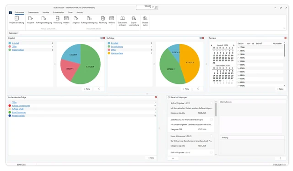Open the Dokumente ribbon tab

tap(19, 12)
